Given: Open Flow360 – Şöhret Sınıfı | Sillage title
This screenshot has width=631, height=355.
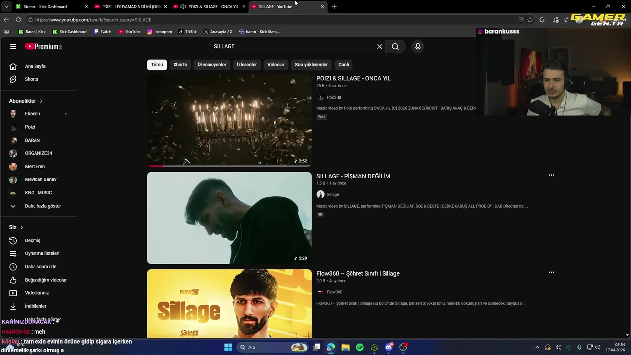Looking at the screenshot, I should click(x=358, y=273).
